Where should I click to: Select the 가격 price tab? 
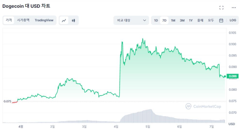9,20
